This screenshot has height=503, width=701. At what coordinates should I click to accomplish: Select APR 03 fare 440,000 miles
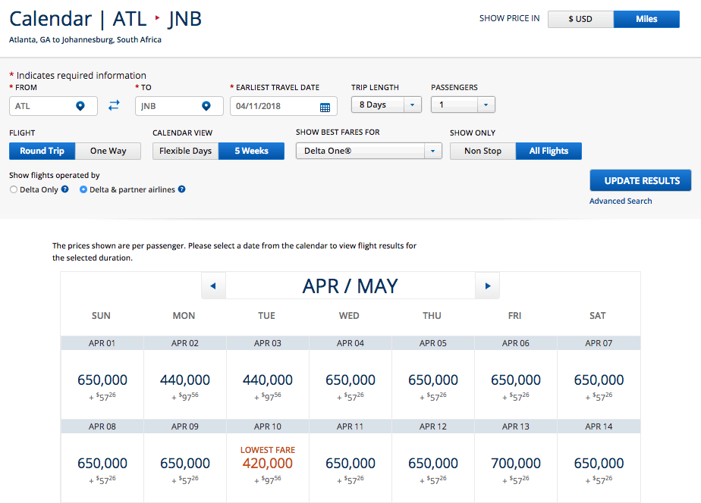click(x=267, y=384)
